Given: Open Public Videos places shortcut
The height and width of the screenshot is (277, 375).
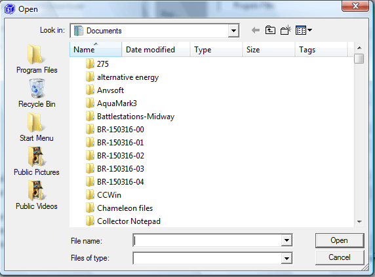Looking at the screenshot, I should coord(37,195).
